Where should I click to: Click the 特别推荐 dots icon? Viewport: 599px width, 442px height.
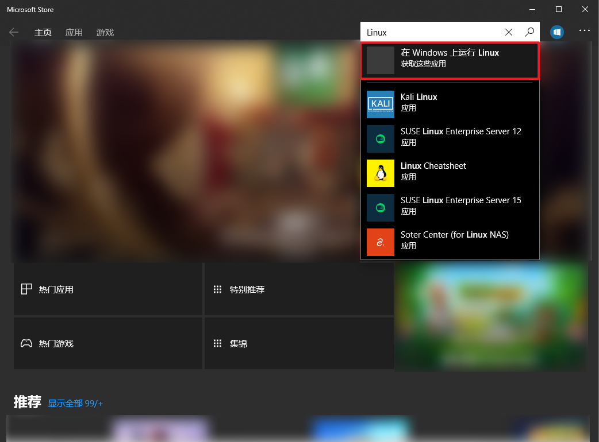pos(217,289)
